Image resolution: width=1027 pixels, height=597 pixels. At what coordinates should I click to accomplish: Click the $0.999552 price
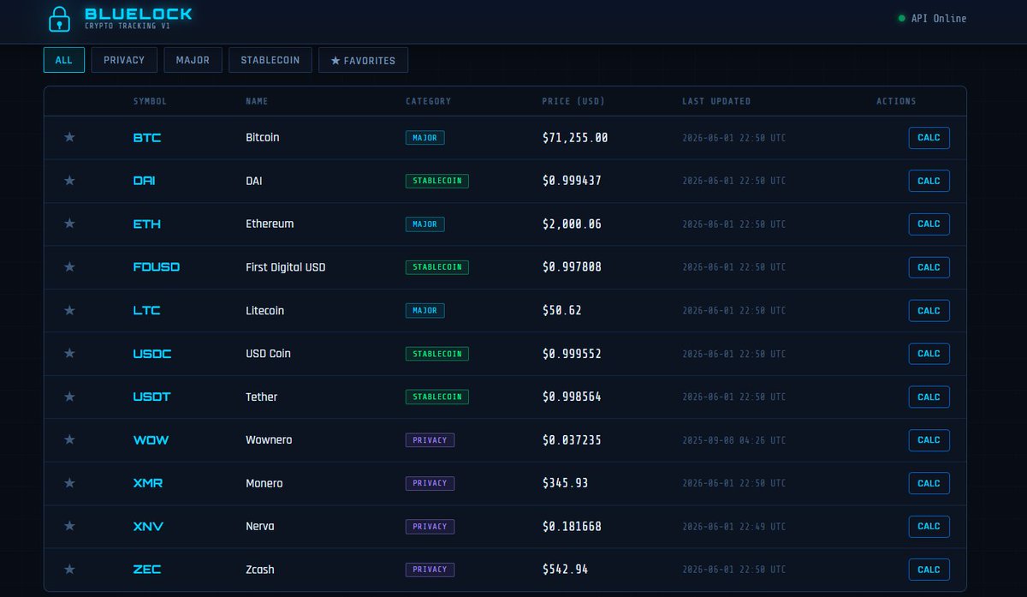tap(572, 354)
